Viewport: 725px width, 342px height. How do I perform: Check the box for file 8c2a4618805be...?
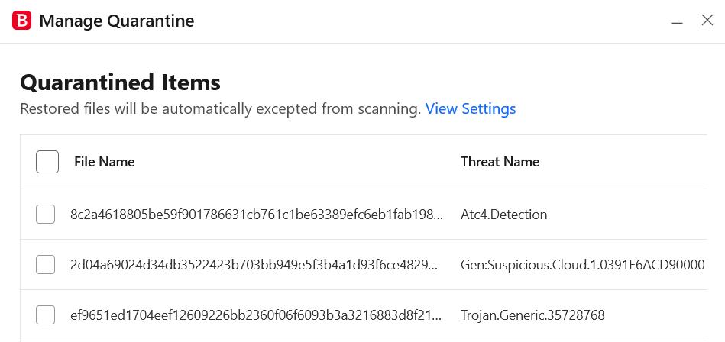pos(45,215)
